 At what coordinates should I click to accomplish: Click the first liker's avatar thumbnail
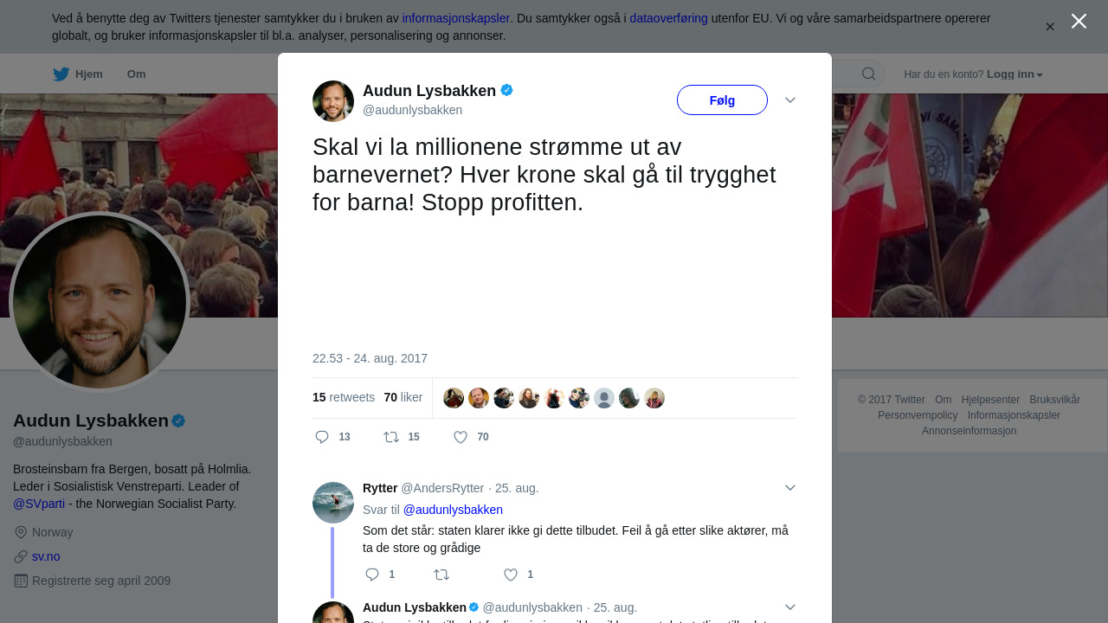[454, 398]
